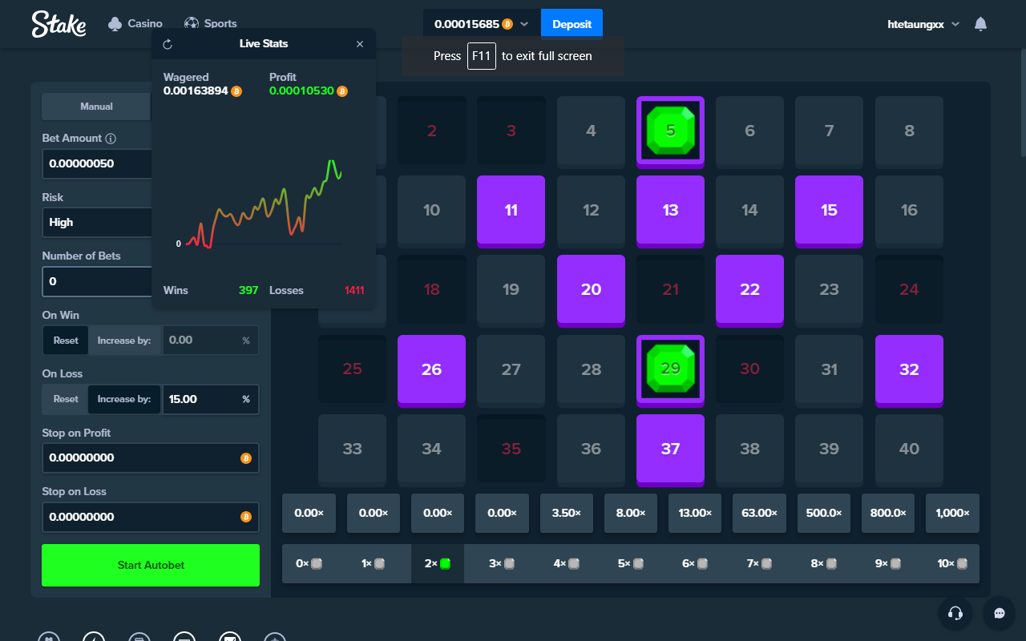The image size is (1026, 641).
Task: Open the htetaungxx account dropdown
Action: (923, 24)
